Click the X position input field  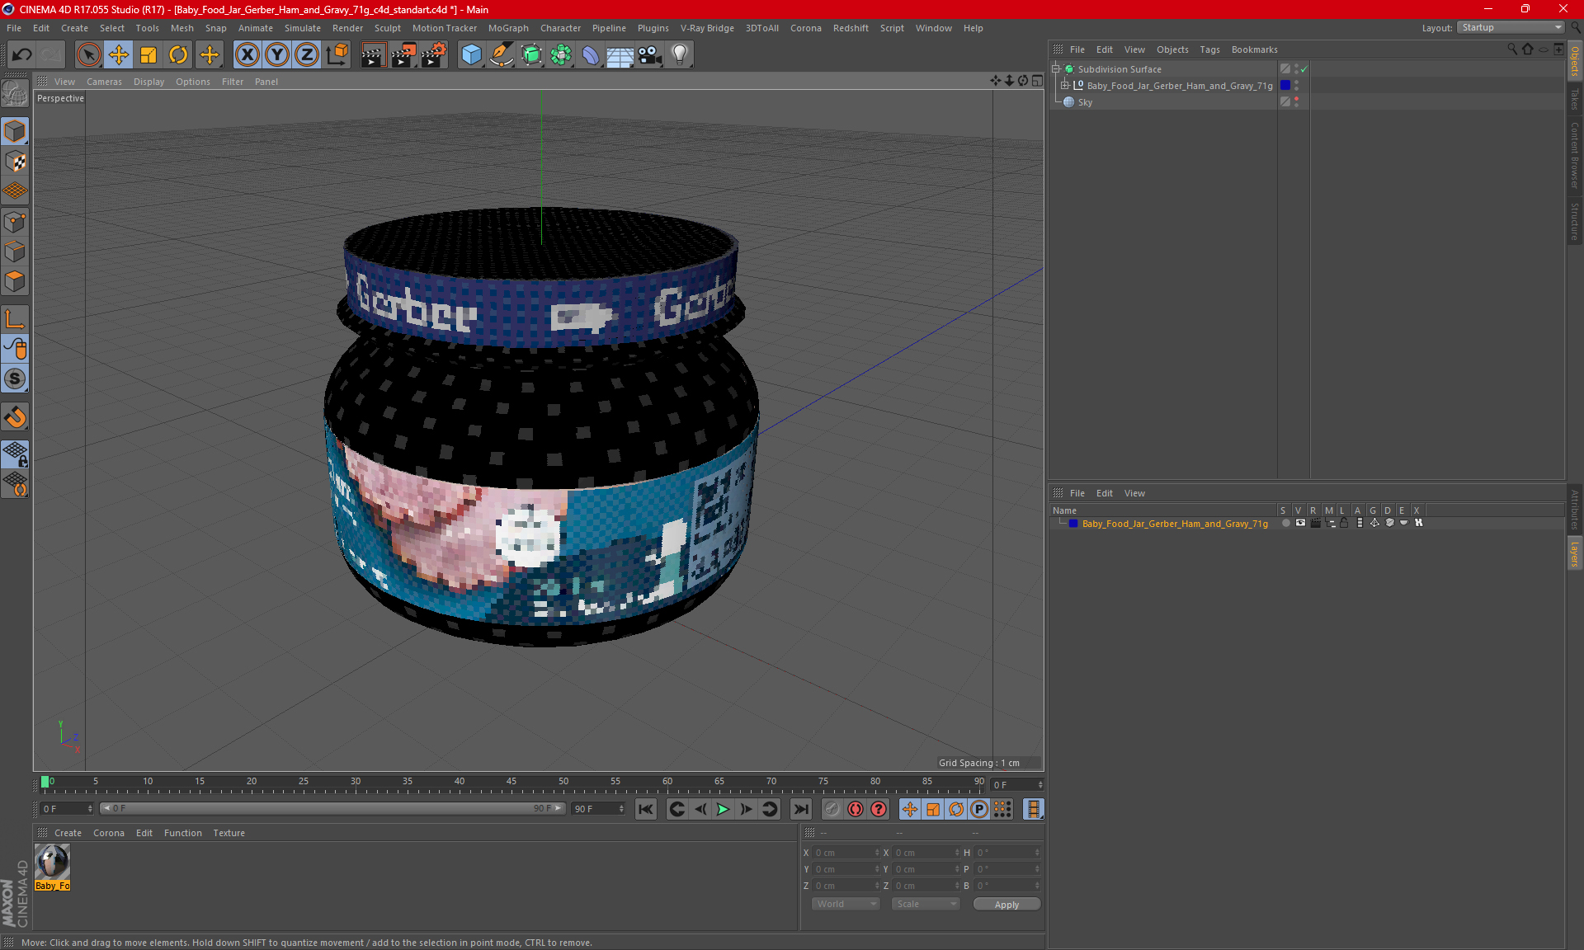[846, 853]
